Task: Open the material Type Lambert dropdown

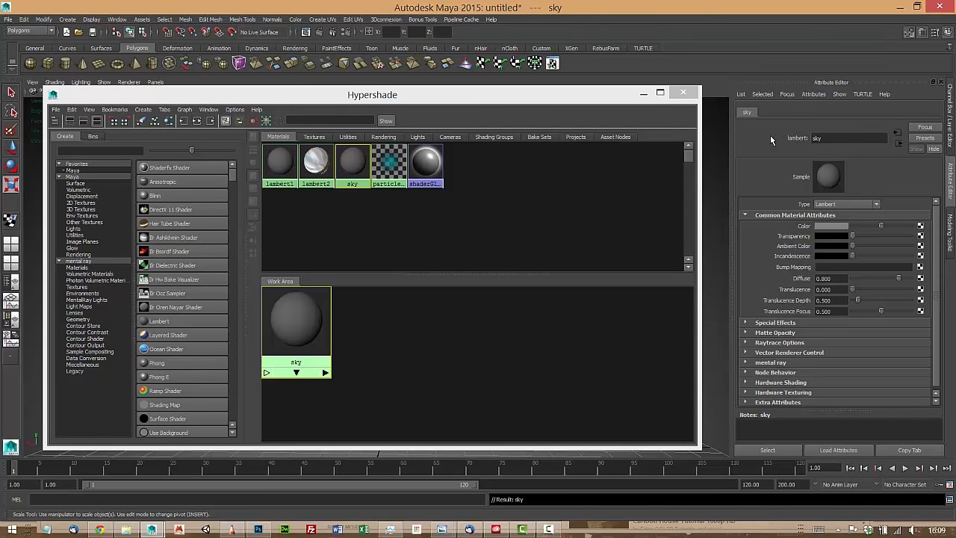Action: click(847, 204)
